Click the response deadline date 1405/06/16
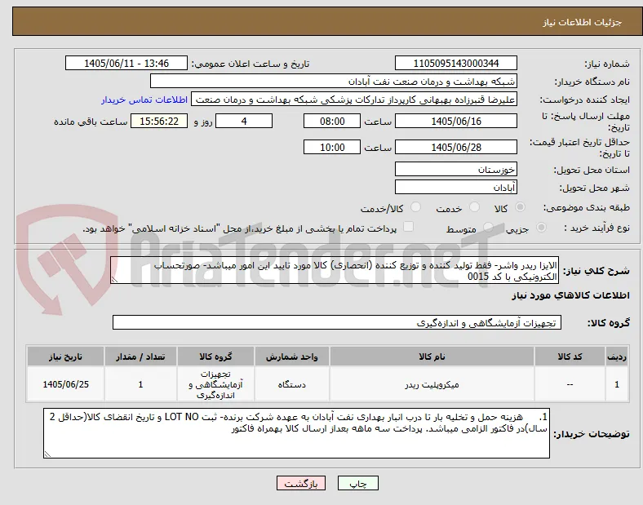 [x=455, y=122]
